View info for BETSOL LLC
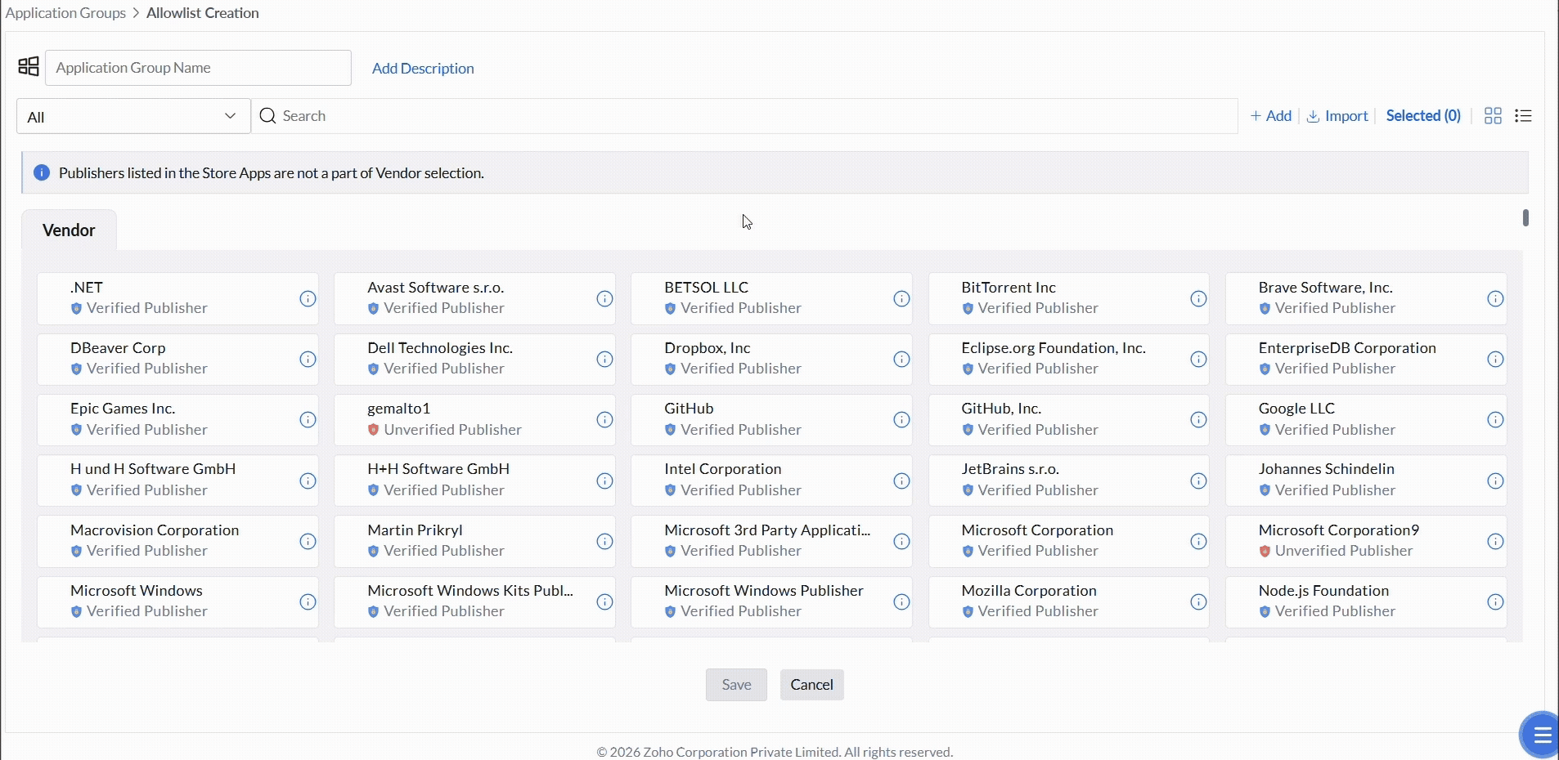Screen dimensions: 1559x760 click(x=901, y=298)
